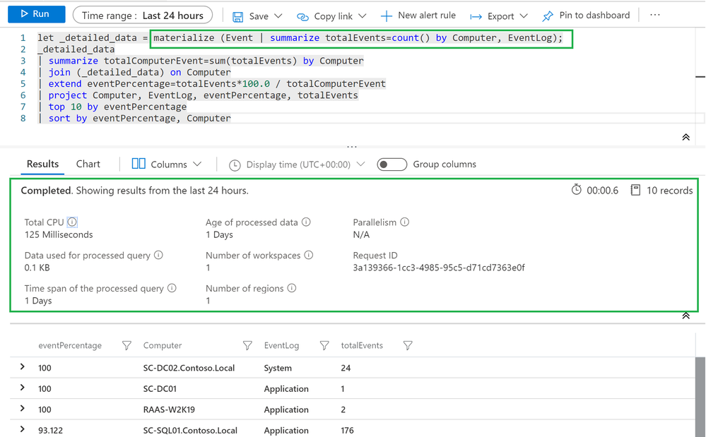
Task: Expand the Export dropdown chevron
Action: point(523,16)
